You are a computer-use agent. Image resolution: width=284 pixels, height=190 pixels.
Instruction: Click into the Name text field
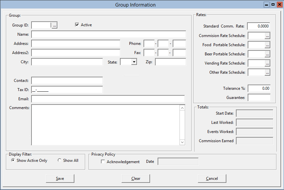click(x=108, y=34)
